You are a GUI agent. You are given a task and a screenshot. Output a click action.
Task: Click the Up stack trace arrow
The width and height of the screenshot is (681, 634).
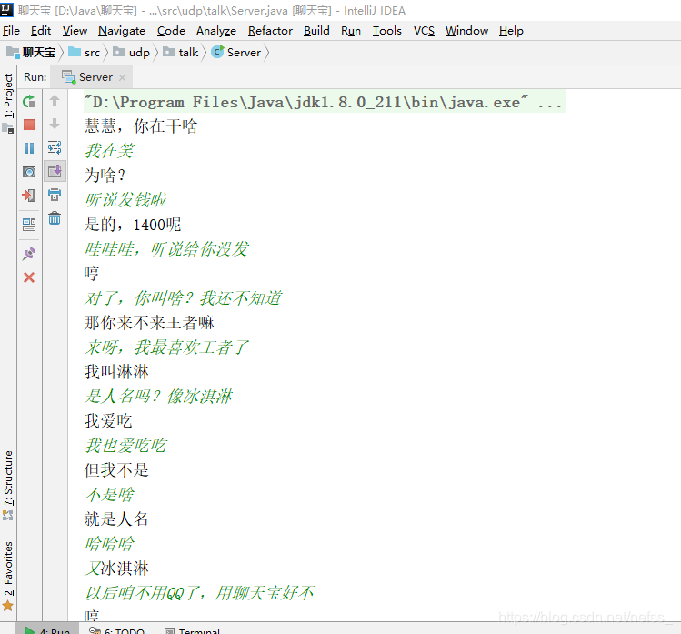55,100
